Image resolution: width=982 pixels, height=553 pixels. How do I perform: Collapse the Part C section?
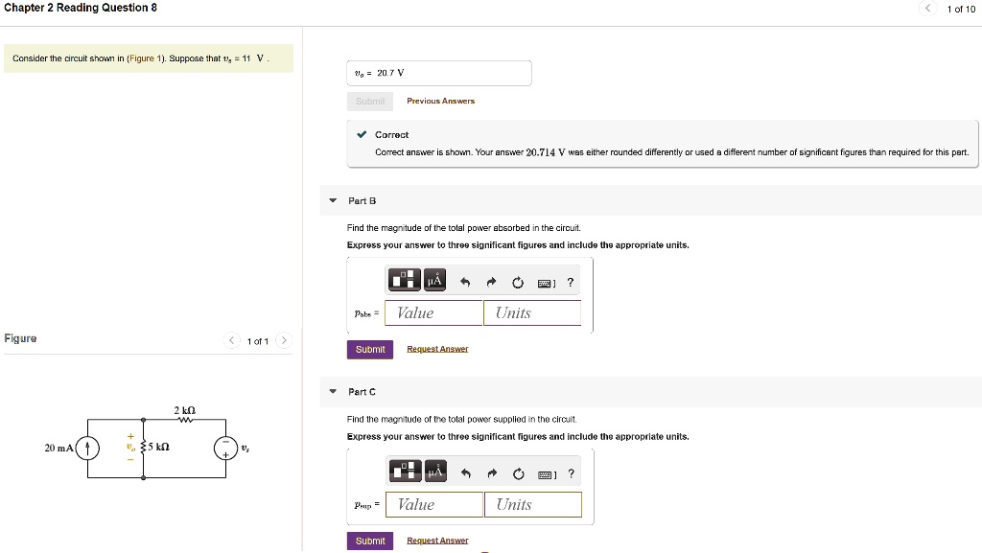point(333,392)
